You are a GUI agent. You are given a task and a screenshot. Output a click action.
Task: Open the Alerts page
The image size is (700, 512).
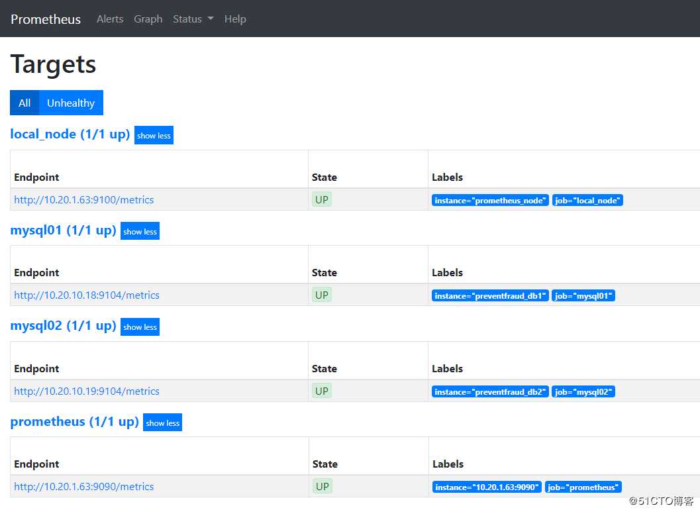coord(110,19)
